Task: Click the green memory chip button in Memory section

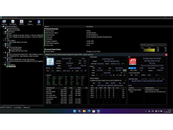Action: point(125,70)
